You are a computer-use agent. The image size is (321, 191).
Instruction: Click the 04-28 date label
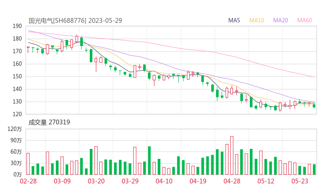[232, 181]
